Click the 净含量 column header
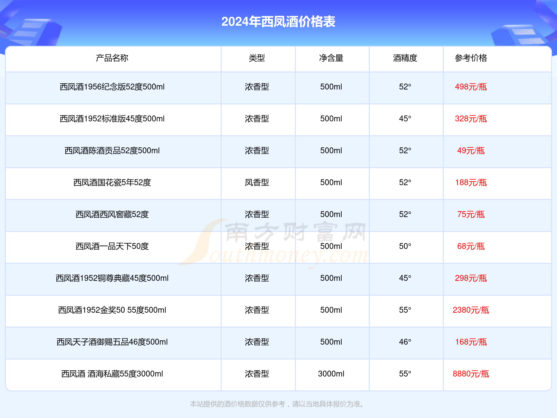 331,58
